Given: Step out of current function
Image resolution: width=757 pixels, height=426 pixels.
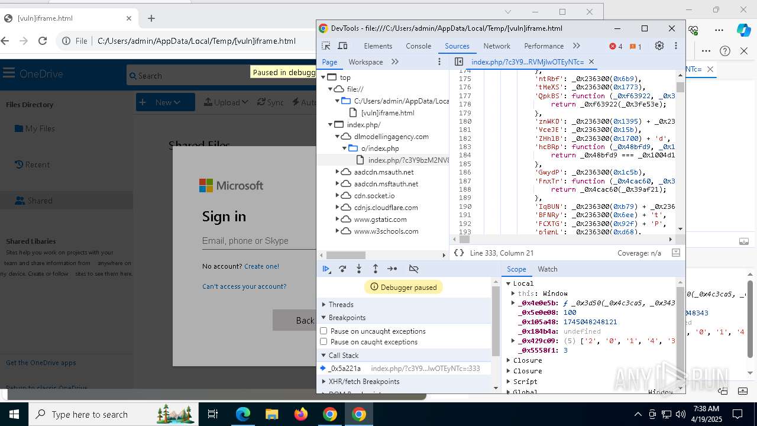Looking at the screenshot, I should click(x=376, y=269).
